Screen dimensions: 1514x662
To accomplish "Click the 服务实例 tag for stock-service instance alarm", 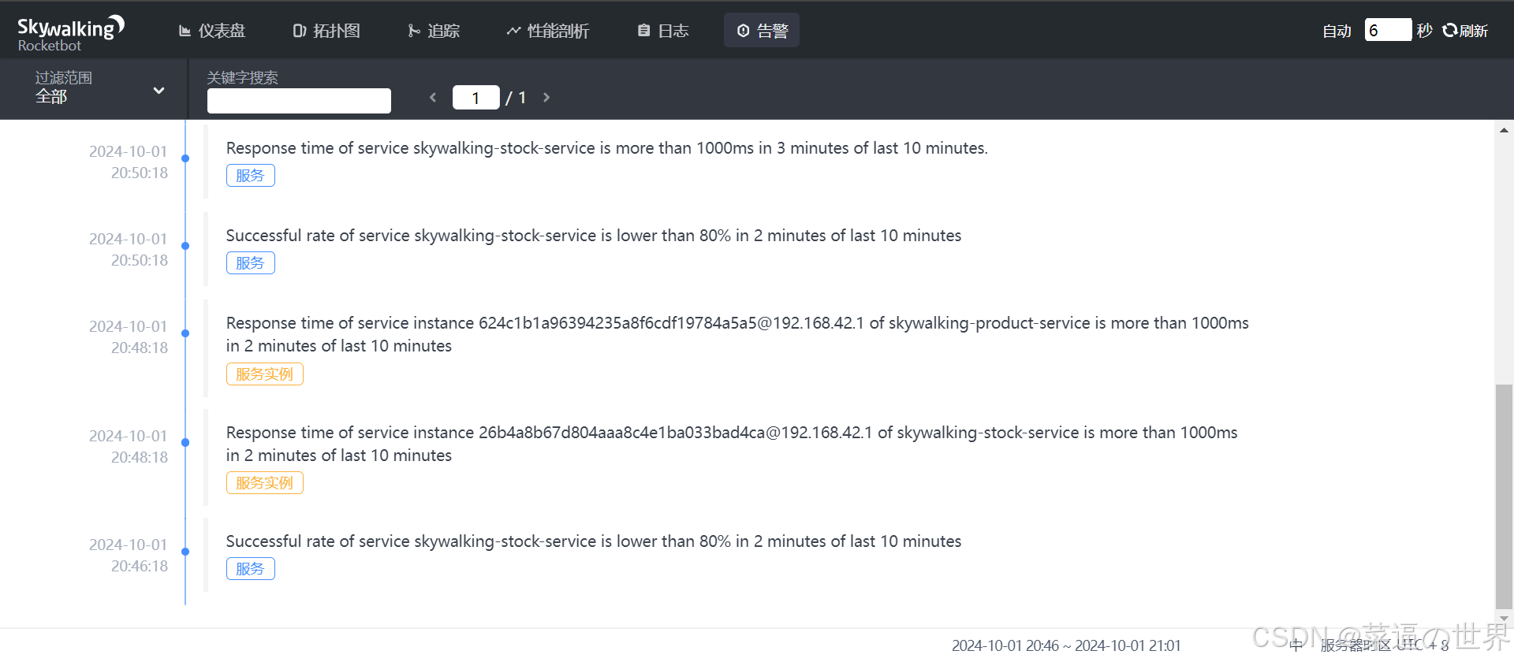I will [265, 482].
